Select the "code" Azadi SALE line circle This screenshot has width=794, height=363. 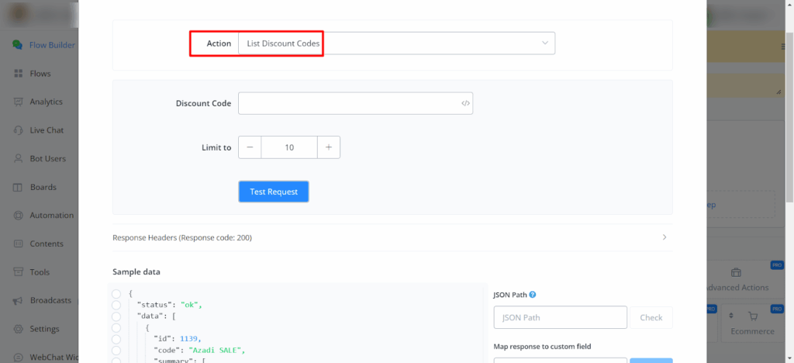pyautogui.click(x=116, y=350)
